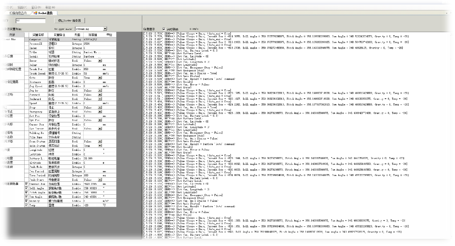Toggle the Gravity row checkbox

26,201
